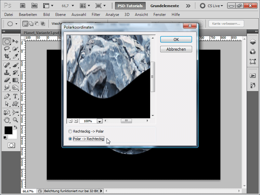Screen dimensions: 260x195
Task: Toggle Quick Mask mode
Action: [x=11, y=145]
